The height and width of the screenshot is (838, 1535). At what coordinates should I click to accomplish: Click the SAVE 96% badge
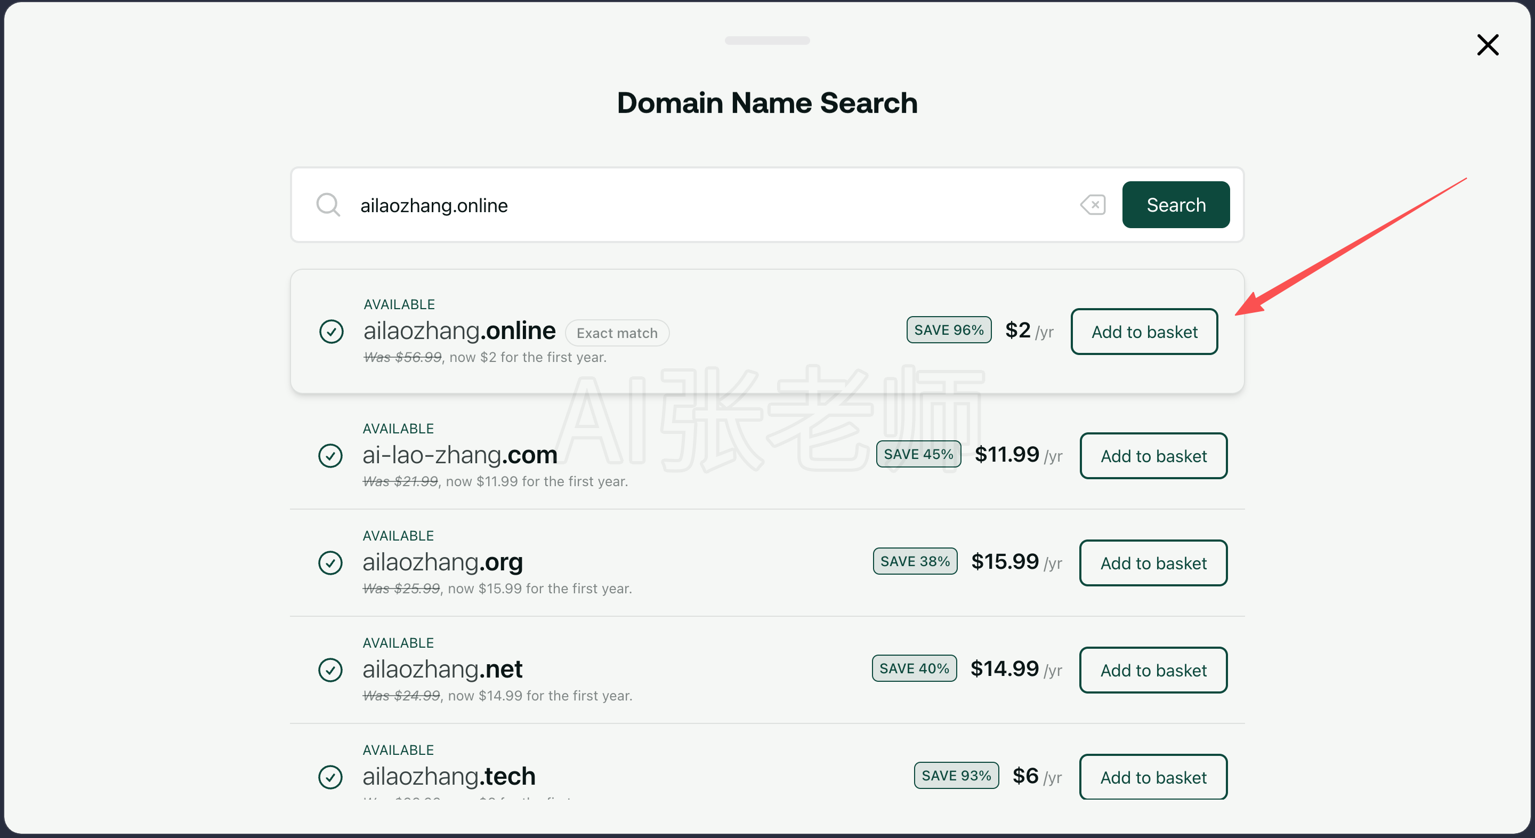[949, 329]
